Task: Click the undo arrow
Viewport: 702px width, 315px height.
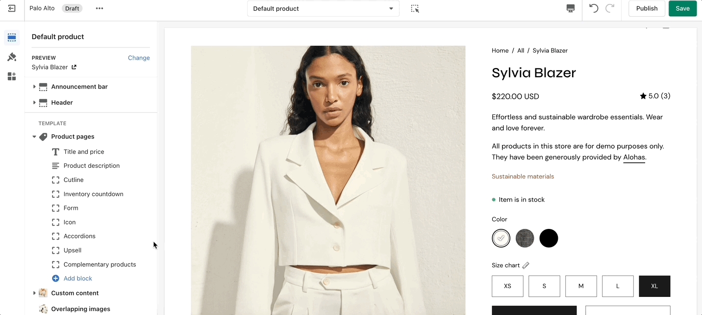Action: (594, 8)
